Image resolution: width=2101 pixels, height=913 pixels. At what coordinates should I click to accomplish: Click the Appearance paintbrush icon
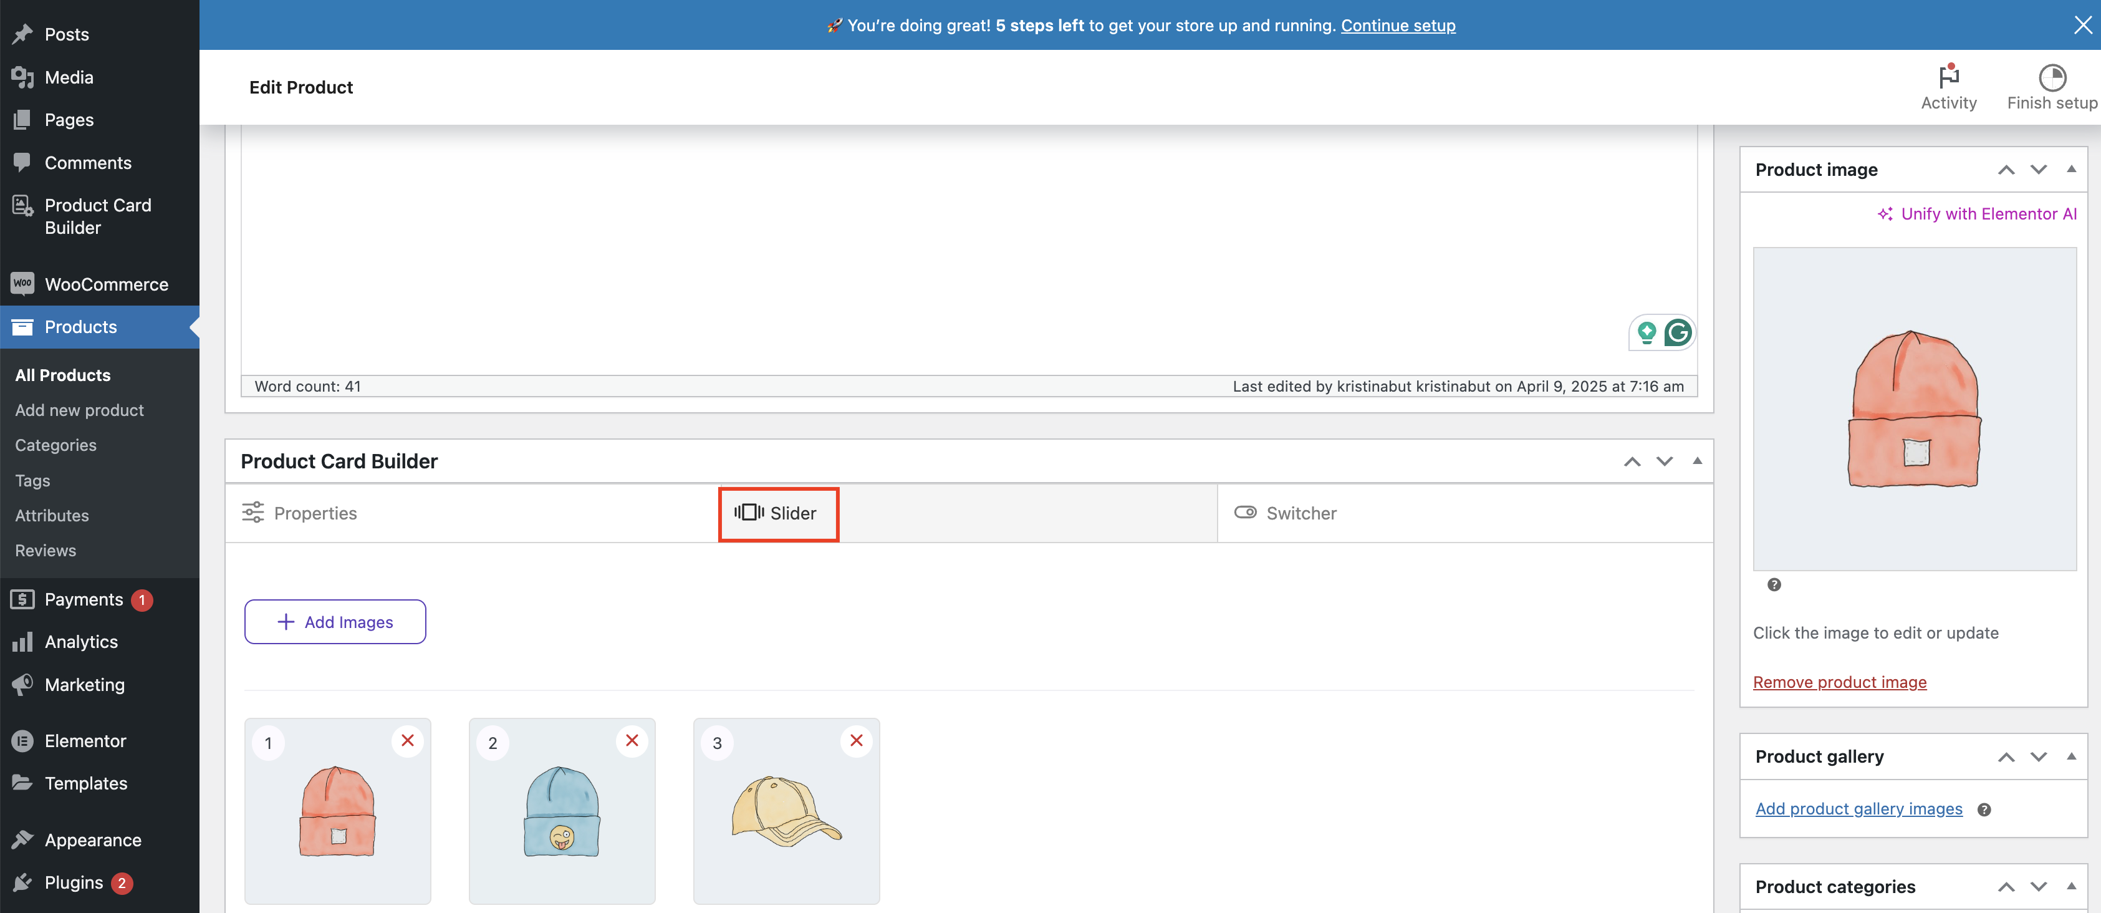pyautogui.click(x=22, y=839)
